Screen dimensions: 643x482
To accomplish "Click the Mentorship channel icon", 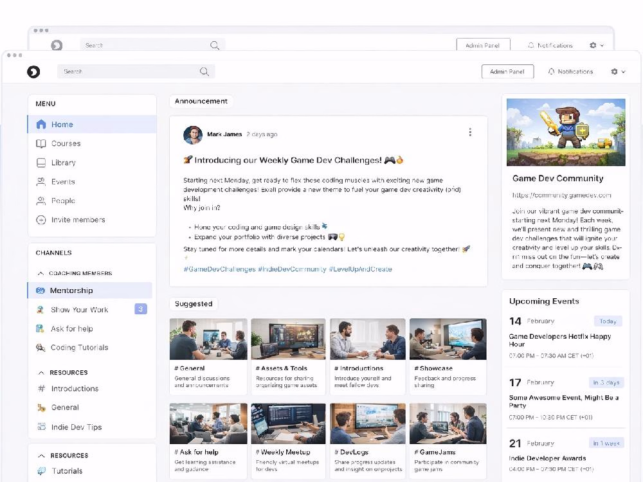I will tap(40, 290).
